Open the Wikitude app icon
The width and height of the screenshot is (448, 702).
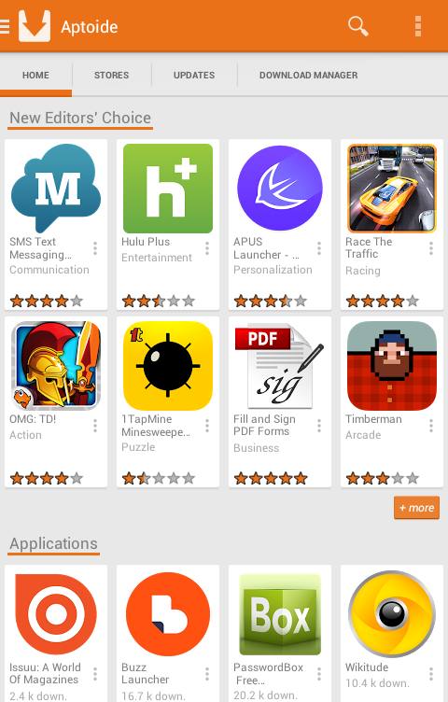coord(392,614)
